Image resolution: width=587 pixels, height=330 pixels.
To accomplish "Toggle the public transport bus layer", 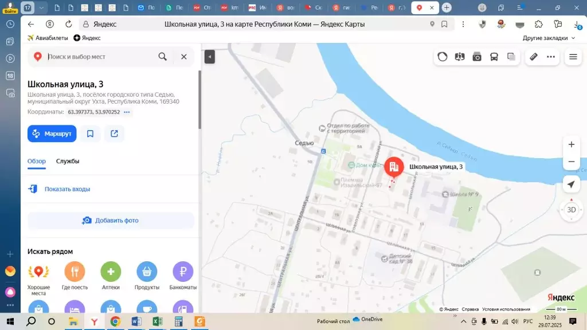I will pos(494,57).
